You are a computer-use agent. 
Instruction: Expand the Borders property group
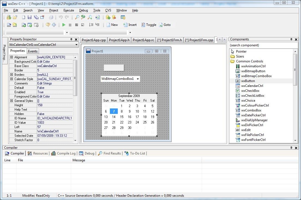(x=11, y=74)
